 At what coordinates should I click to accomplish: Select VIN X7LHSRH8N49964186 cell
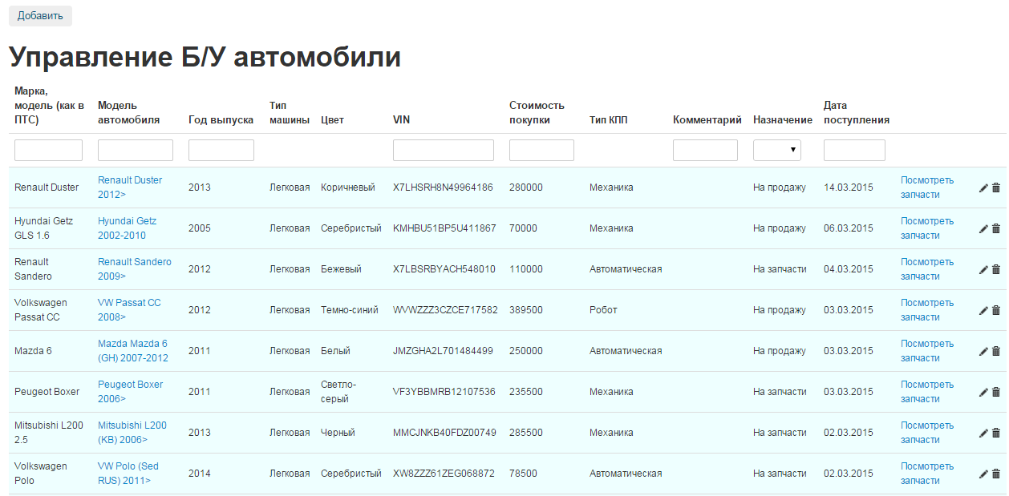(443, 188)
